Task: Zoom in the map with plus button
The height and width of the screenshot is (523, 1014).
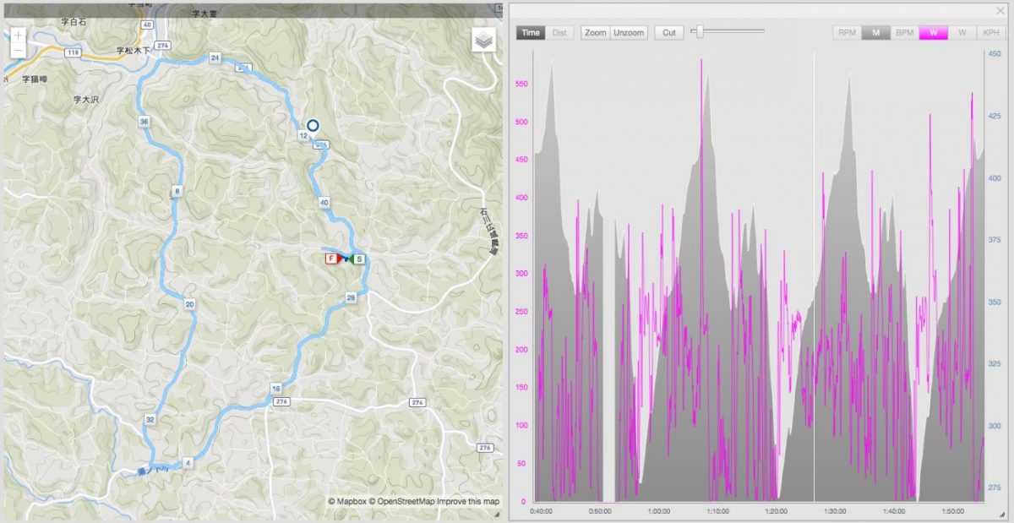Action: pyautogui.click(x=19, y=35)
